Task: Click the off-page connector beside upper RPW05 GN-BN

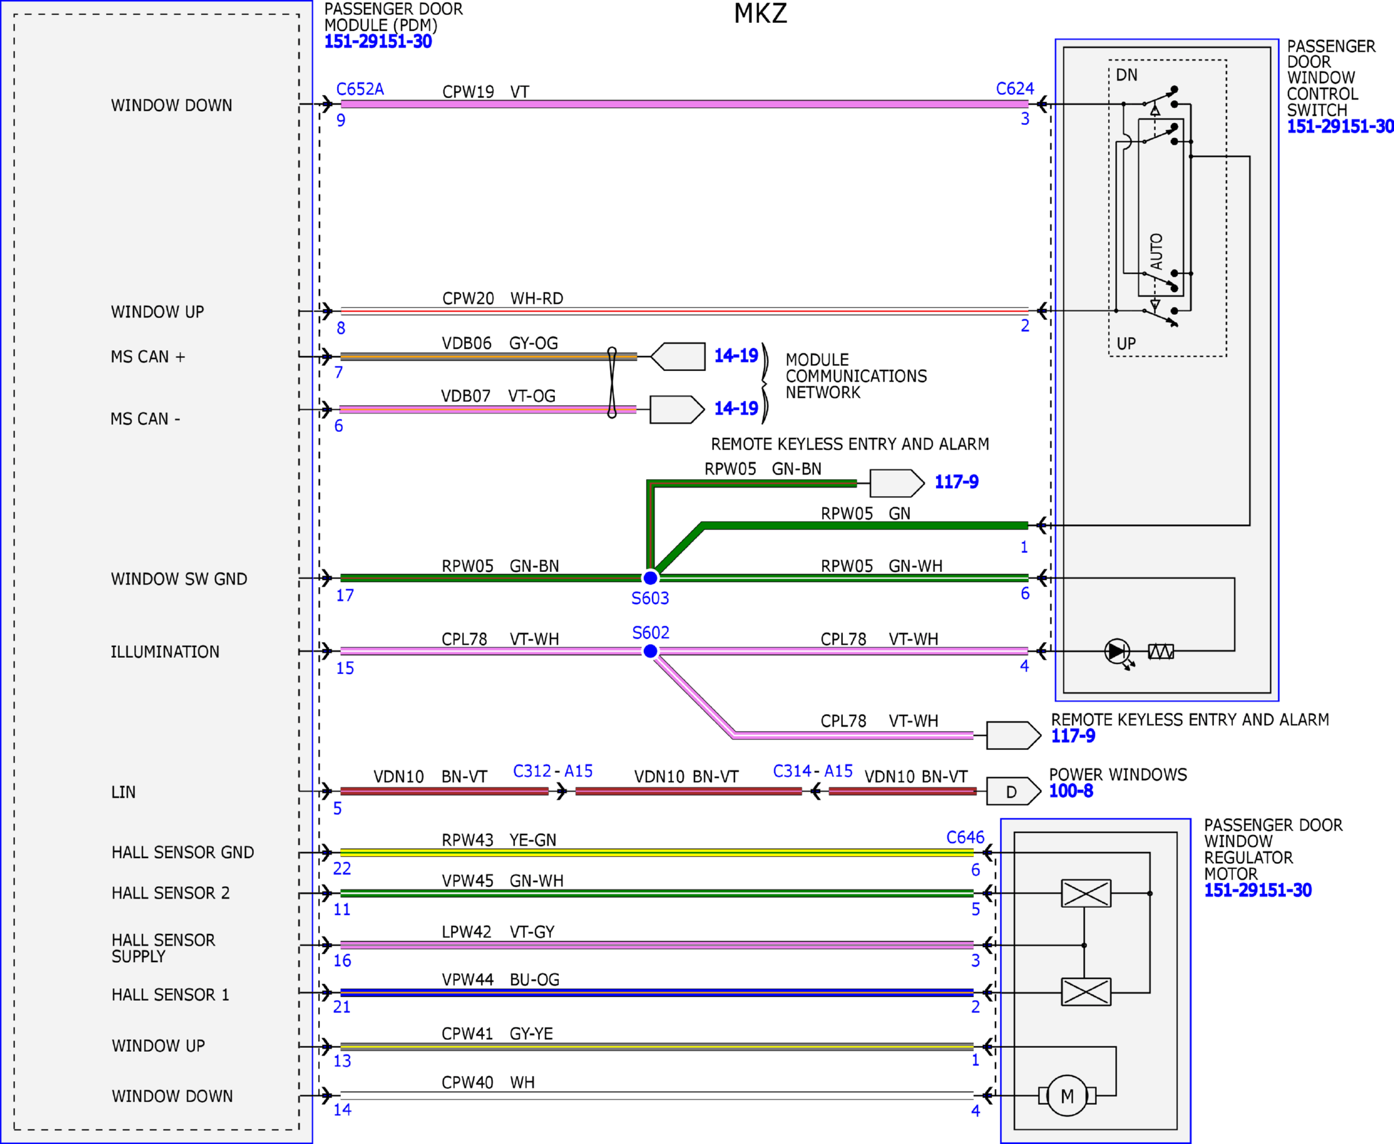Action: [x=897, y=483]
